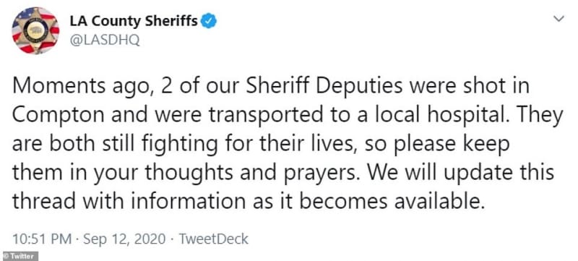The height and width of the screenshot is (261, 578).
Task: Open the TweetDeck source label
Action: (213, 239)
